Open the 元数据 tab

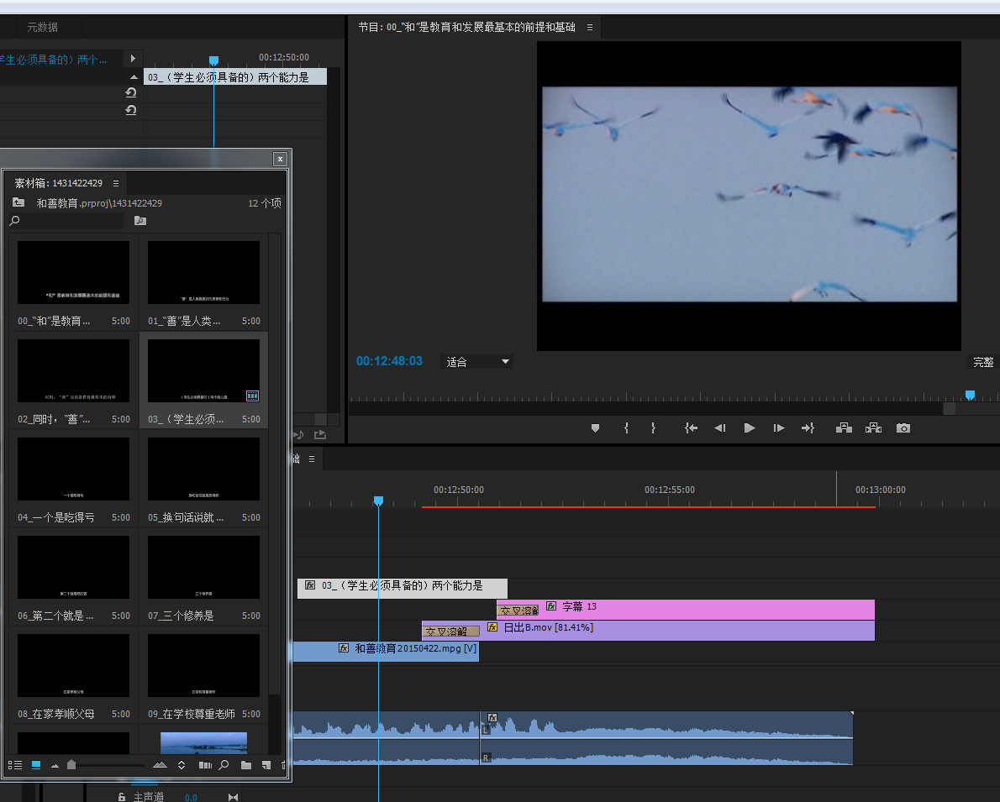[x=42, y=28]
